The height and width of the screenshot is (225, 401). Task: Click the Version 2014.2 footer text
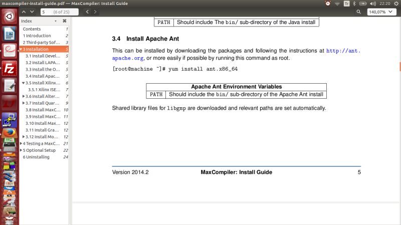130,172
